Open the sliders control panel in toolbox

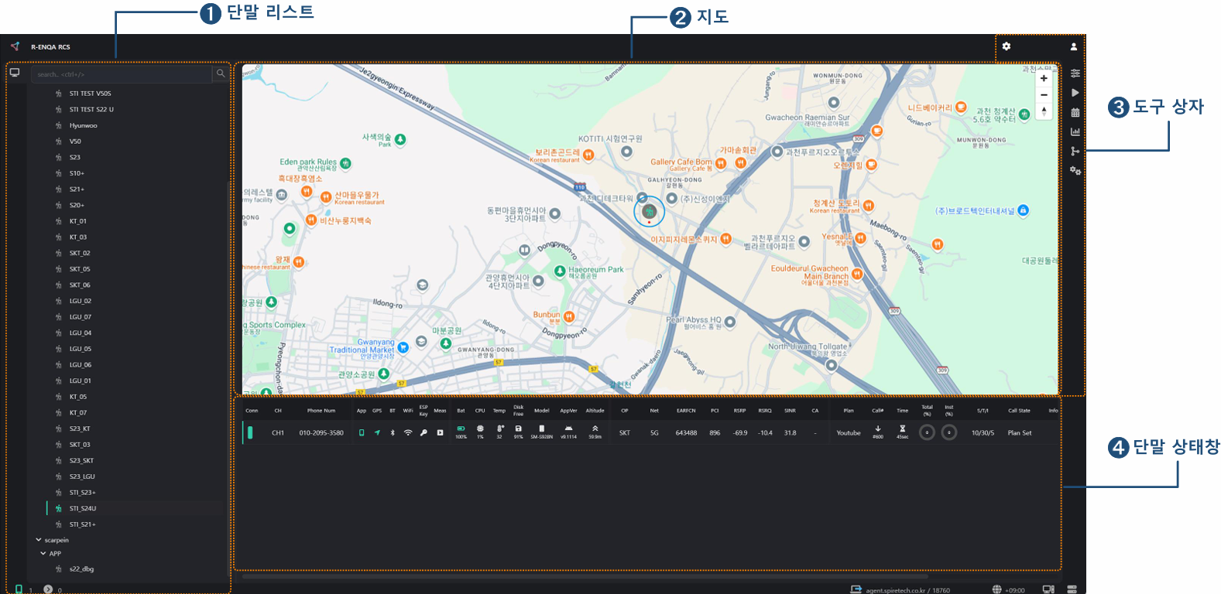click(1075, 73)
